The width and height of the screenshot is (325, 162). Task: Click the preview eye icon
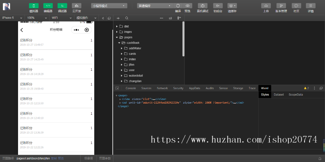tap(187, 6)
